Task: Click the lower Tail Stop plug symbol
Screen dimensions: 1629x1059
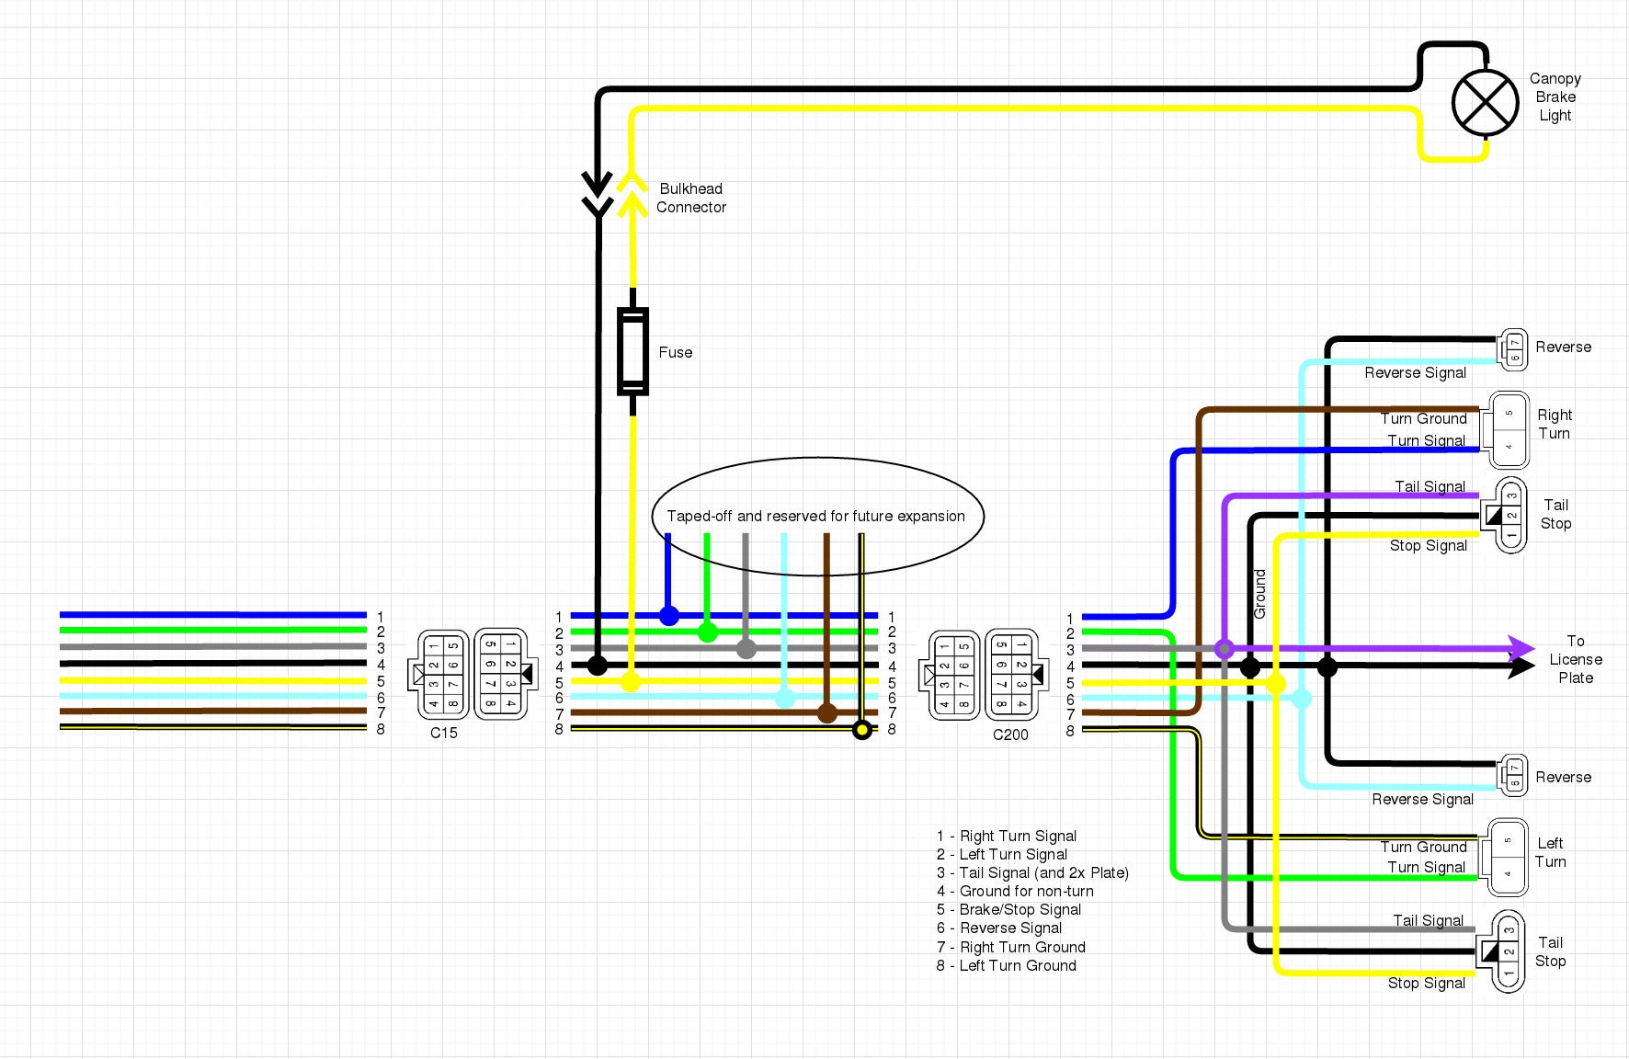Action: point(1501,951)
